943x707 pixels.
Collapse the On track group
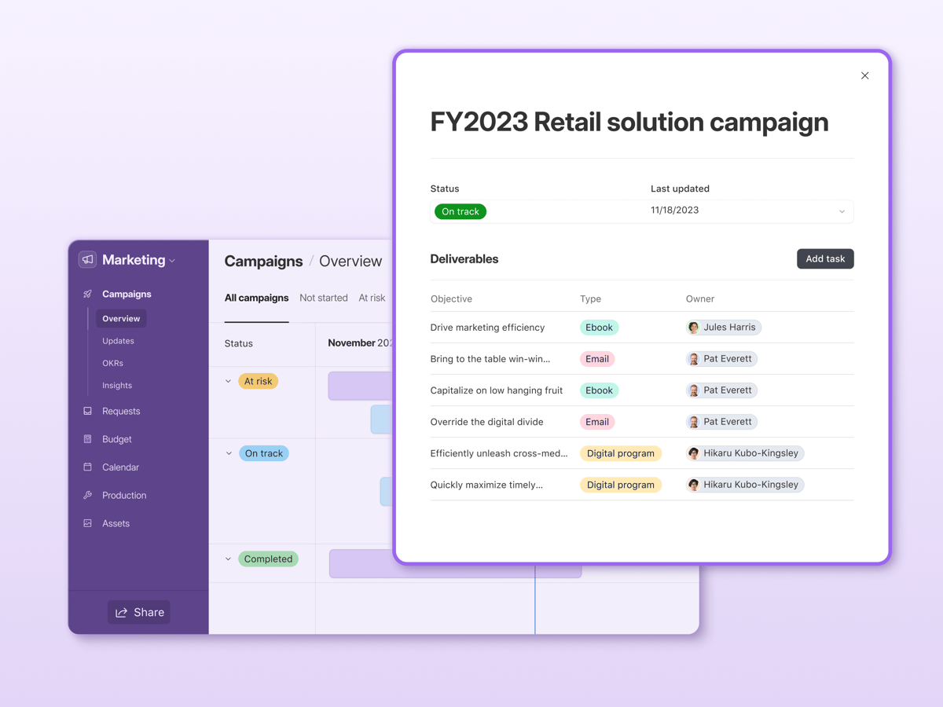(x=228, y=453)
